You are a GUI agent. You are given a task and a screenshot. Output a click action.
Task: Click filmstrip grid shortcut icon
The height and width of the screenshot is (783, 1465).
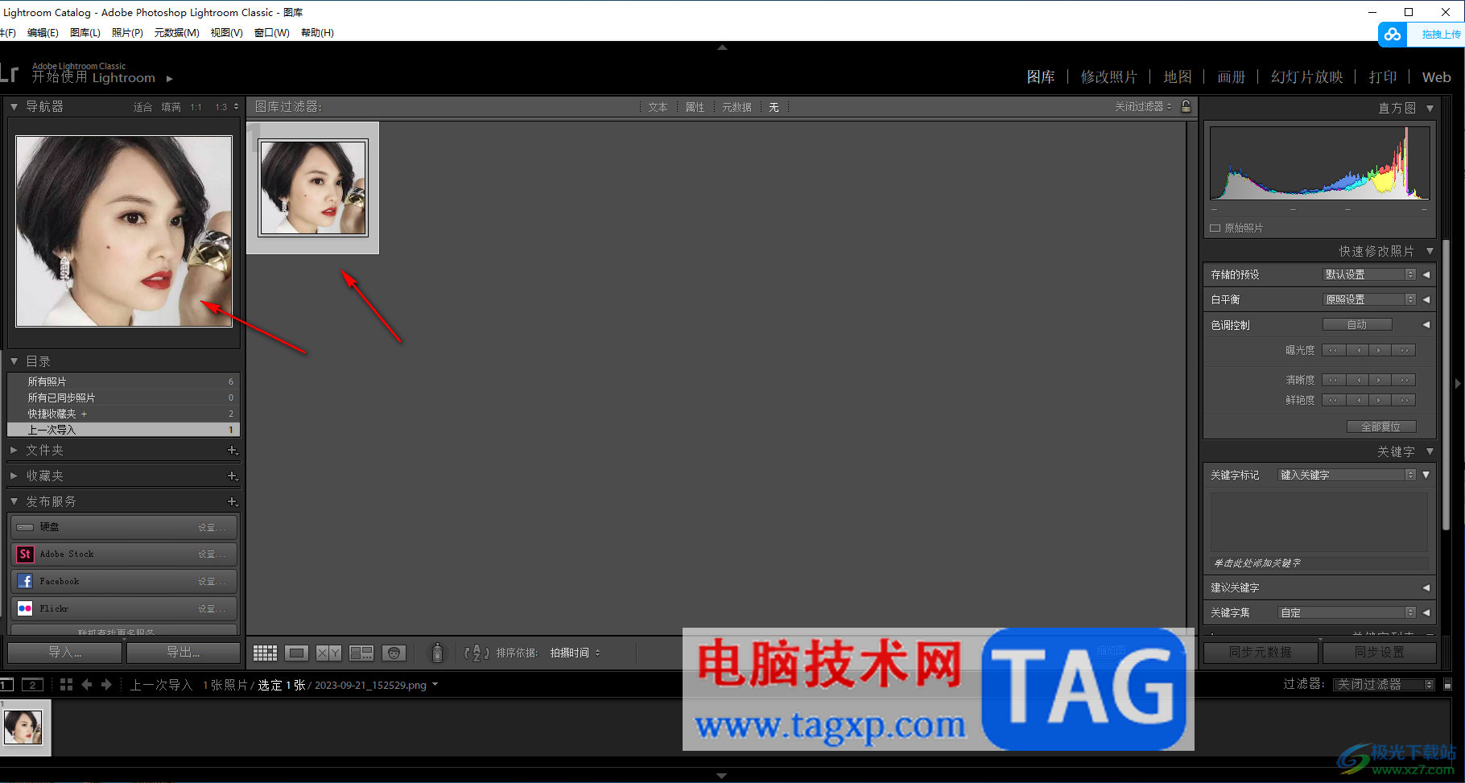pos(66,685)
